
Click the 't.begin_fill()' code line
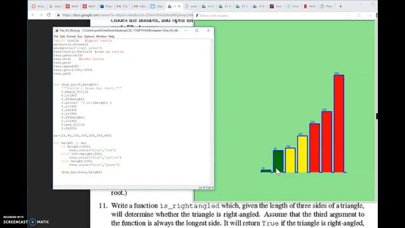pyautogui.click(x=75, y=92)
